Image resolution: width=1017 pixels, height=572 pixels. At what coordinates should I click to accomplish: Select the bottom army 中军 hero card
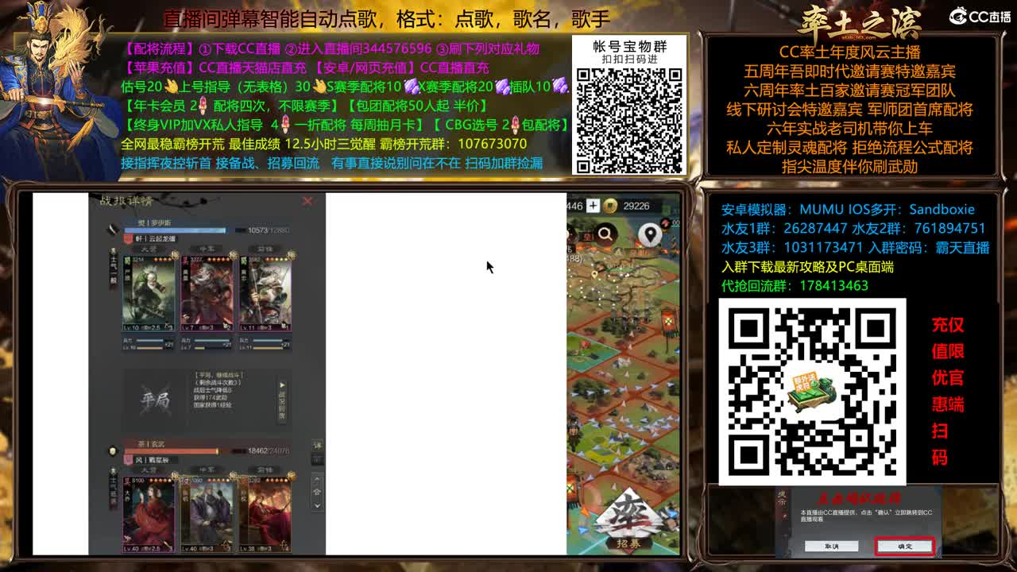(x=207, y=513)
